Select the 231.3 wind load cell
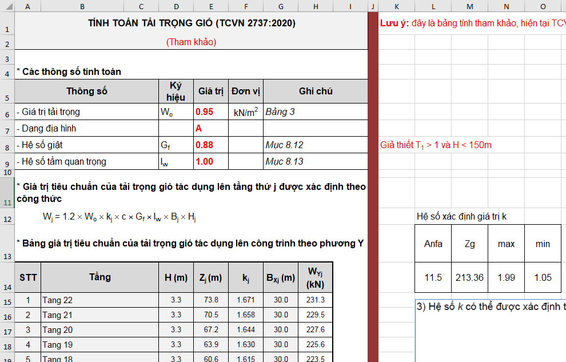The image size is (566, 362). 316,300
